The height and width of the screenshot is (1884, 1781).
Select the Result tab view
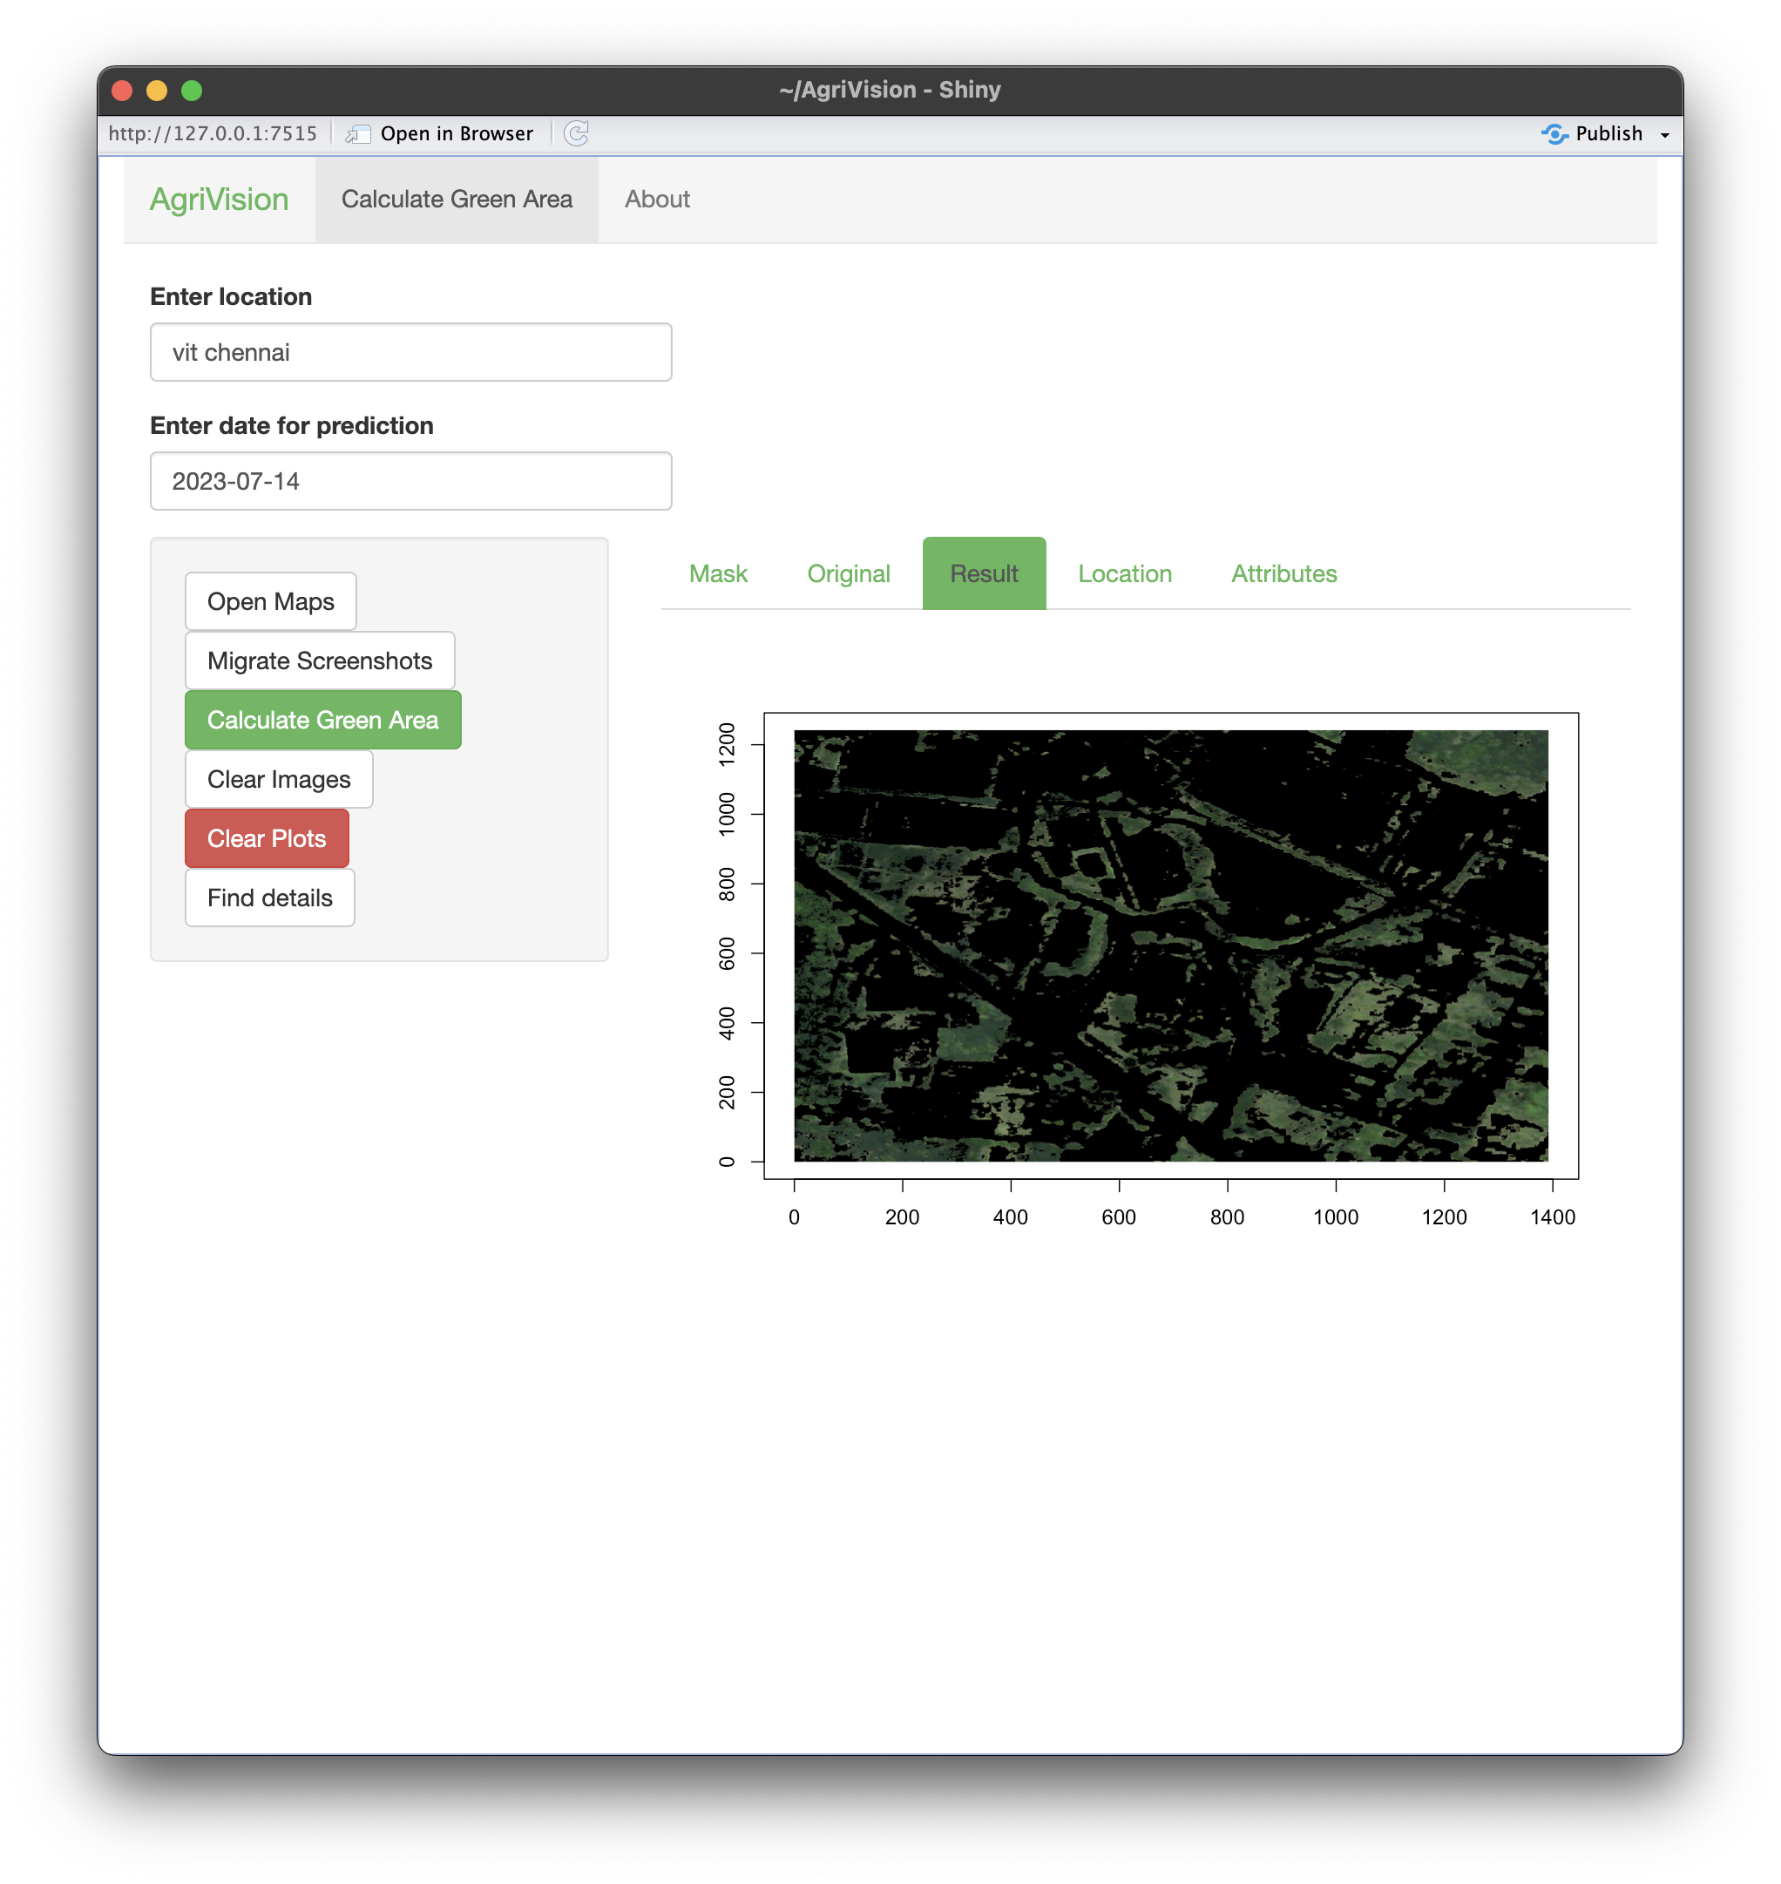[985, 573]
